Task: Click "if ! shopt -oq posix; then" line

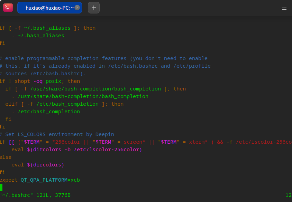Action: (40, 81)
